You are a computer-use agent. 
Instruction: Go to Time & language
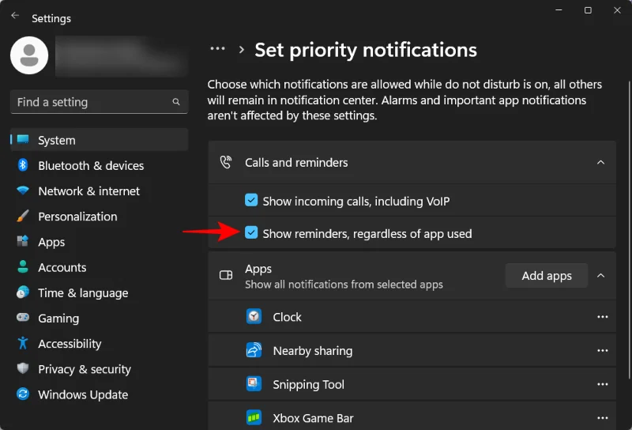click(100, 292)
